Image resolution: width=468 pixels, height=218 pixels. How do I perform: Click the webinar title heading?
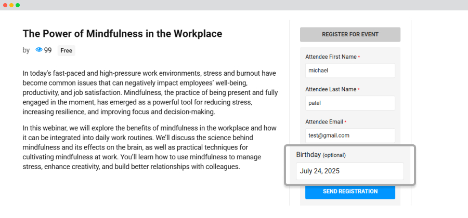[x=122, y=34]
